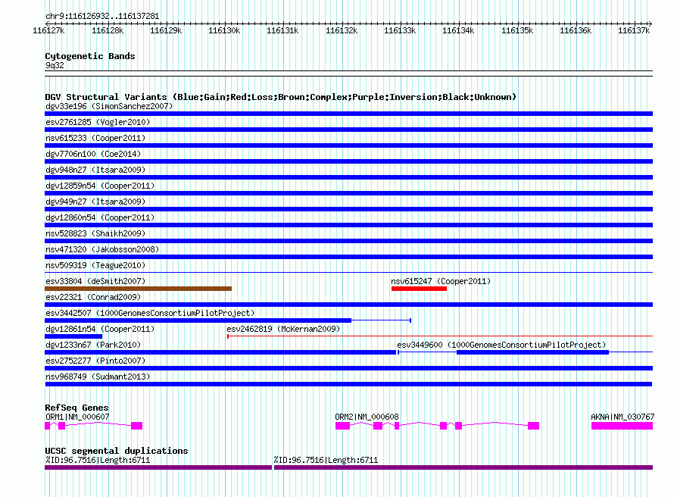Click the 116133k ruler tick label
The height and width of the screenshot is (497, 674).
click(x=400, y=30)
